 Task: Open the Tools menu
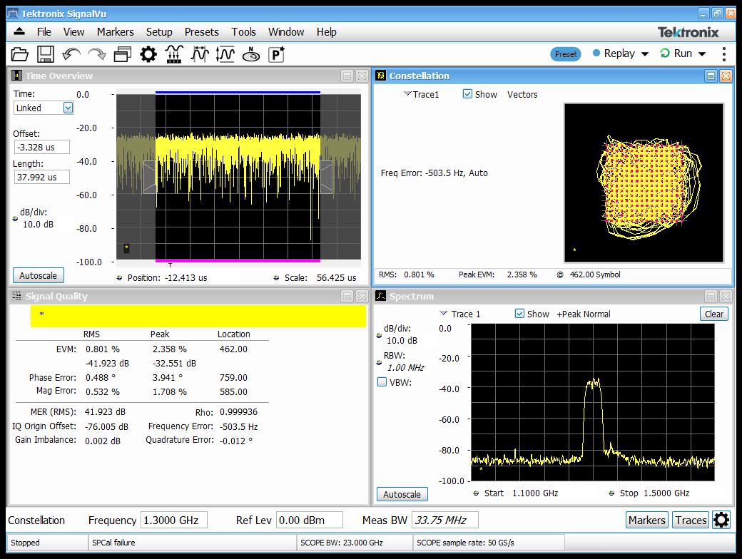pos(244,31)
